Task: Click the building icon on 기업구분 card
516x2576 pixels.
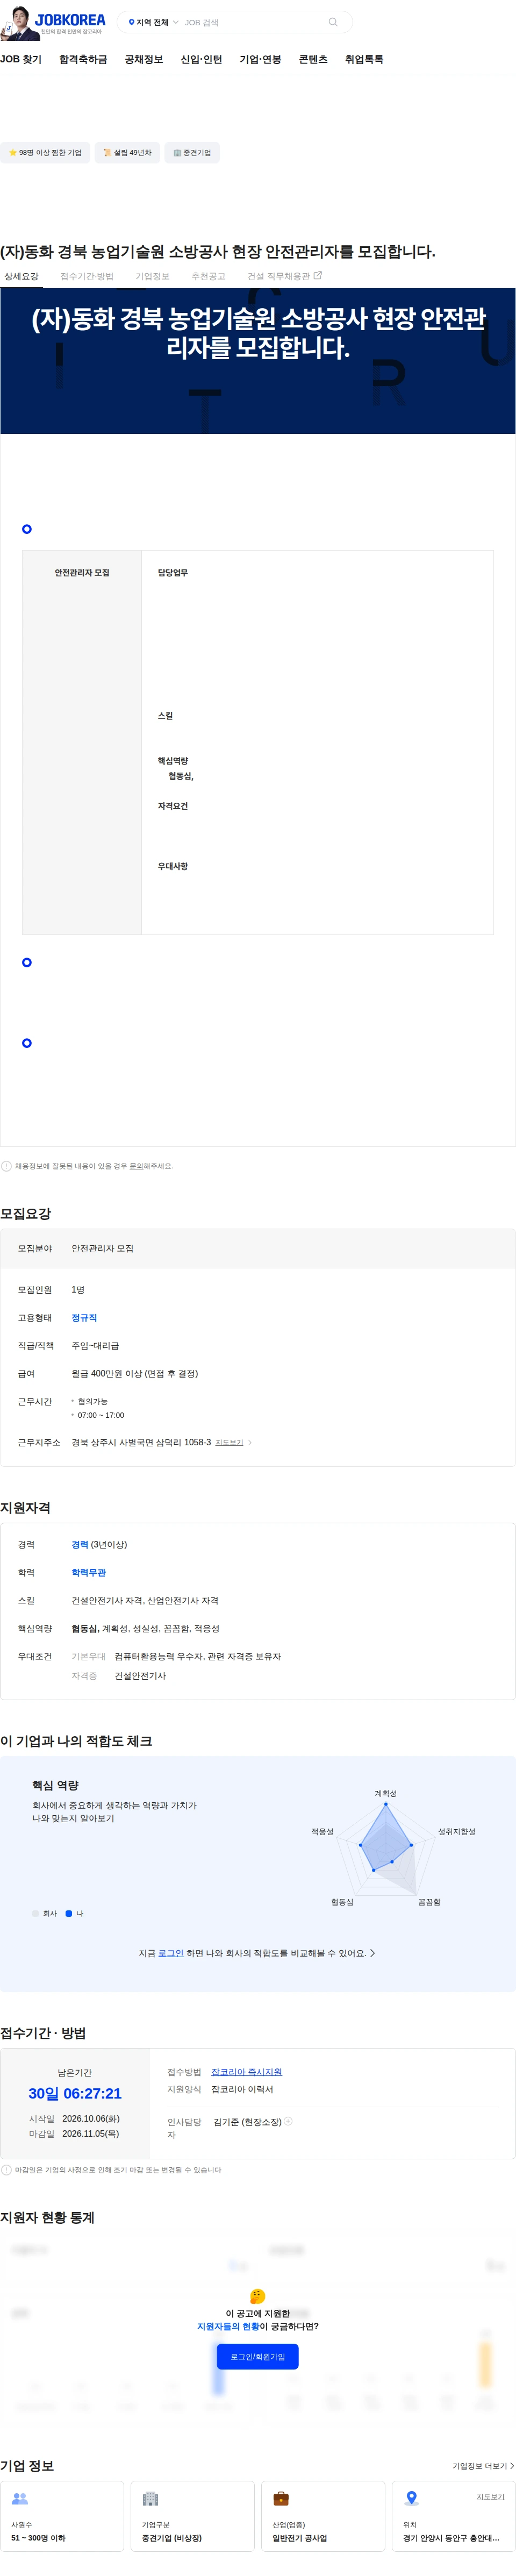Action: (150, 2498)
